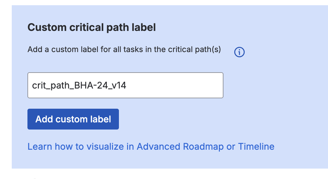Click the word Timeline in the help link

click(256, 146)
